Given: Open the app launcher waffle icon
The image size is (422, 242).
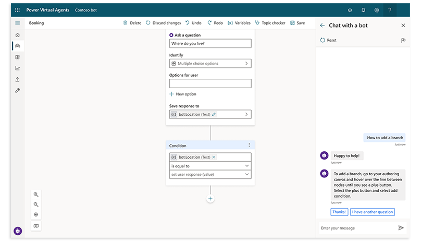Looking at the screenshot, I should coord(17,10).
